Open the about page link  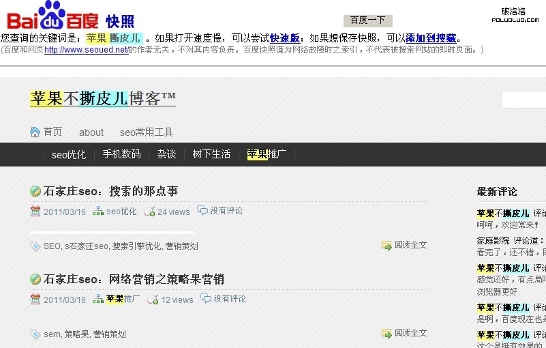91,132
